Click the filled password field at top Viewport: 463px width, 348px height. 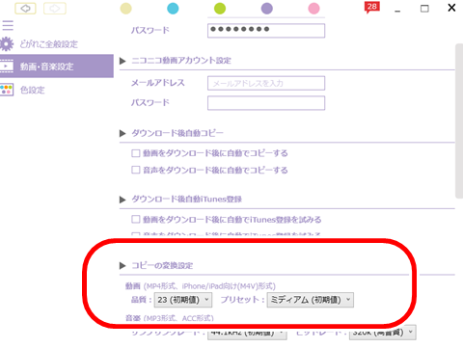click(266, 31)
